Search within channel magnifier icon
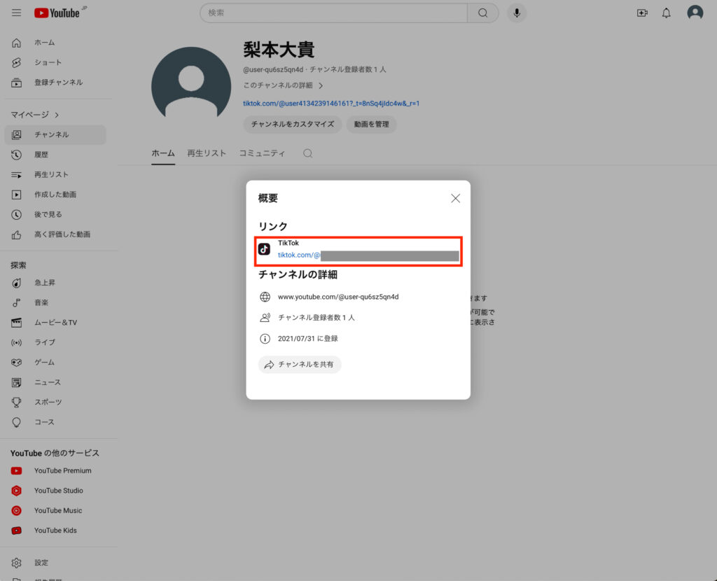 307,153
